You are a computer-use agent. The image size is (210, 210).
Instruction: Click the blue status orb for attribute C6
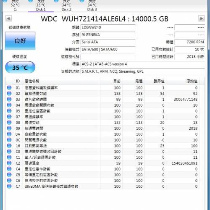pos(9,181)
